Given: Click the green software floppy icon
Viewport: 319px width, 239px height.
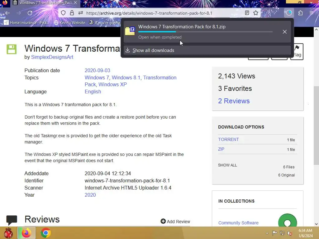Looking at the screenshot, I should [x=12, y=49].
